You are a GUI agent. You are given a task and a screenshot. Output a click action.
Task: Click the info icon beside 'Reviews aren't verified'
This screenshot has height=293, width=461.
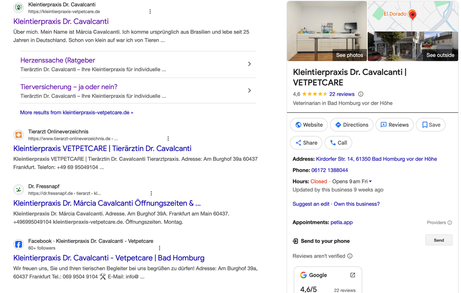350,256
